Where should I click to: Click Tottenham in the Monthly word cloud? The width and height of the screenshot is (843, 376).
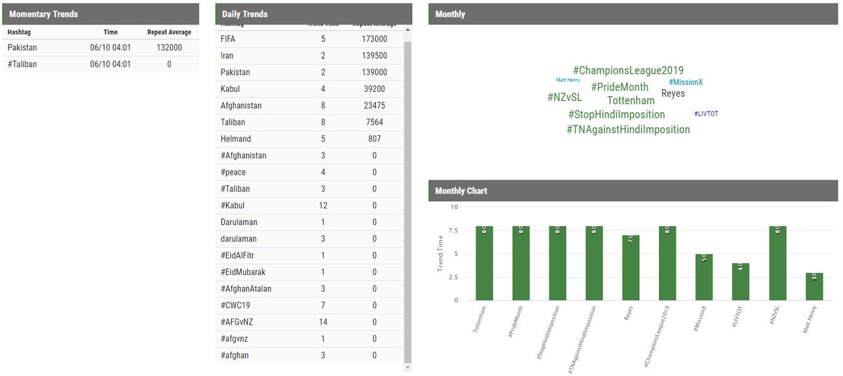click(631, 101)
